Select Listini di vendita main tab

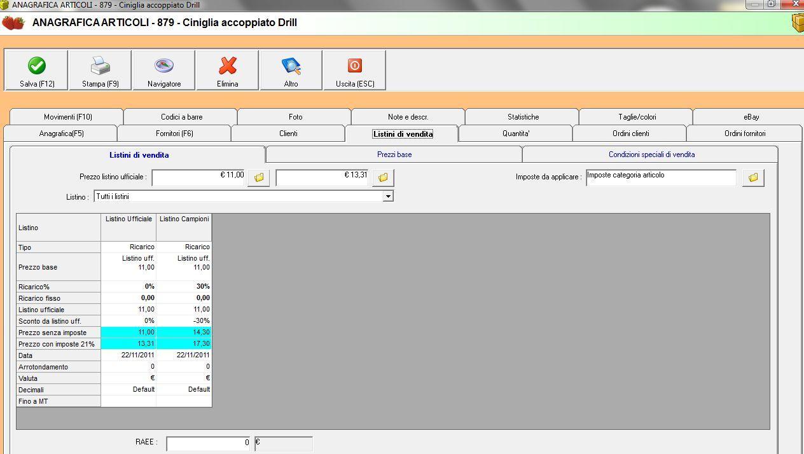[x=403, y=134]
